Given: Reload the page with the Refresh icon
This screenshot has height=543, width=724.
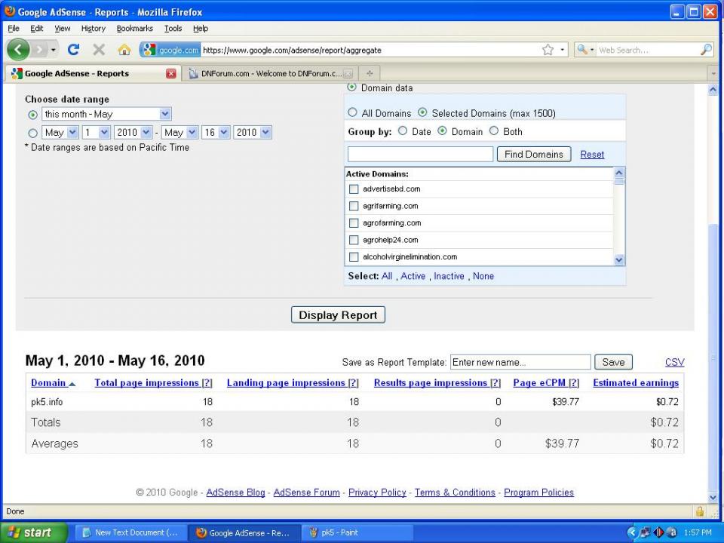Looking at the screenshot, I should (x=73, y=50).
